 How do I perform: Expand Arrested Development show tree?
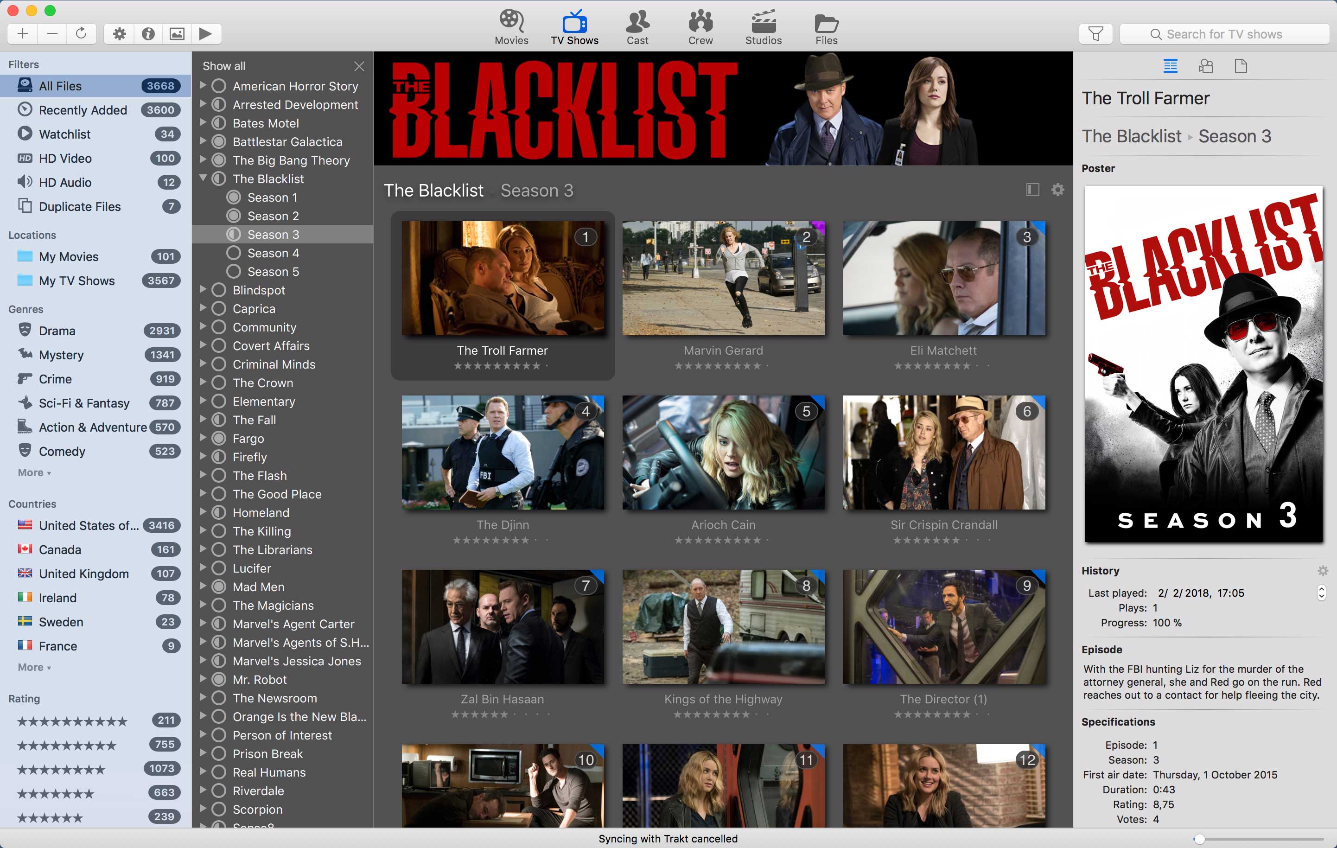coord(203,104)
